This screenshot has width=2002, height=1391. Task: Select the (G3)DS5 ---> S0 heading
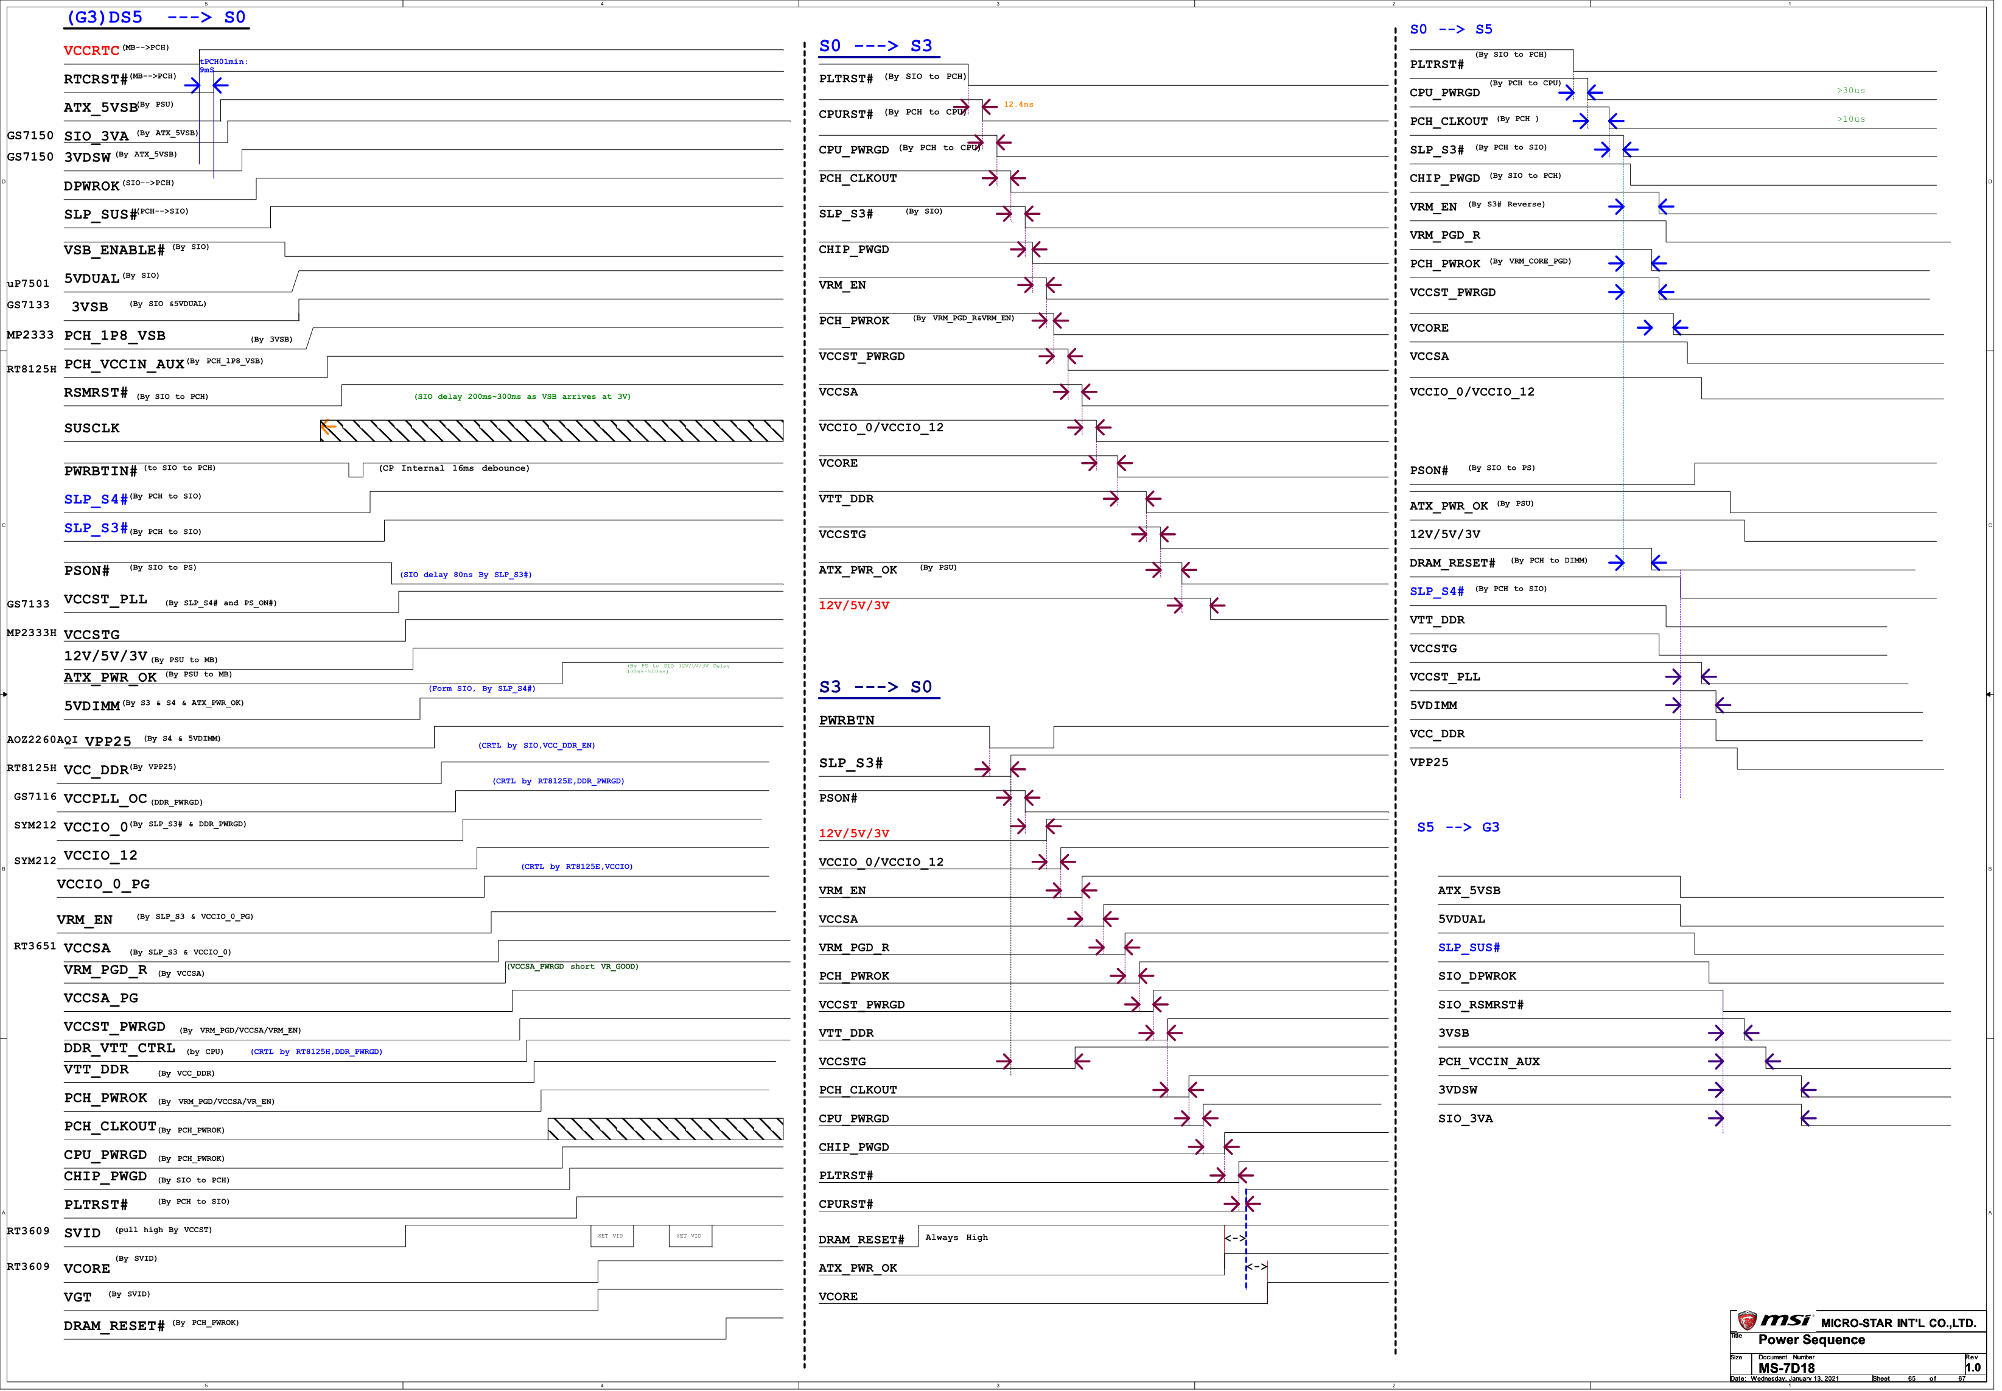pos(157,18)
